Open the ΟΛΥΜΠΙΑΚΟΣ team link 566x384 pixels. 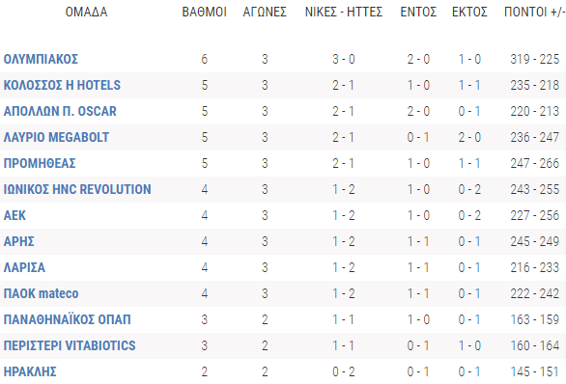pos(41,59)
